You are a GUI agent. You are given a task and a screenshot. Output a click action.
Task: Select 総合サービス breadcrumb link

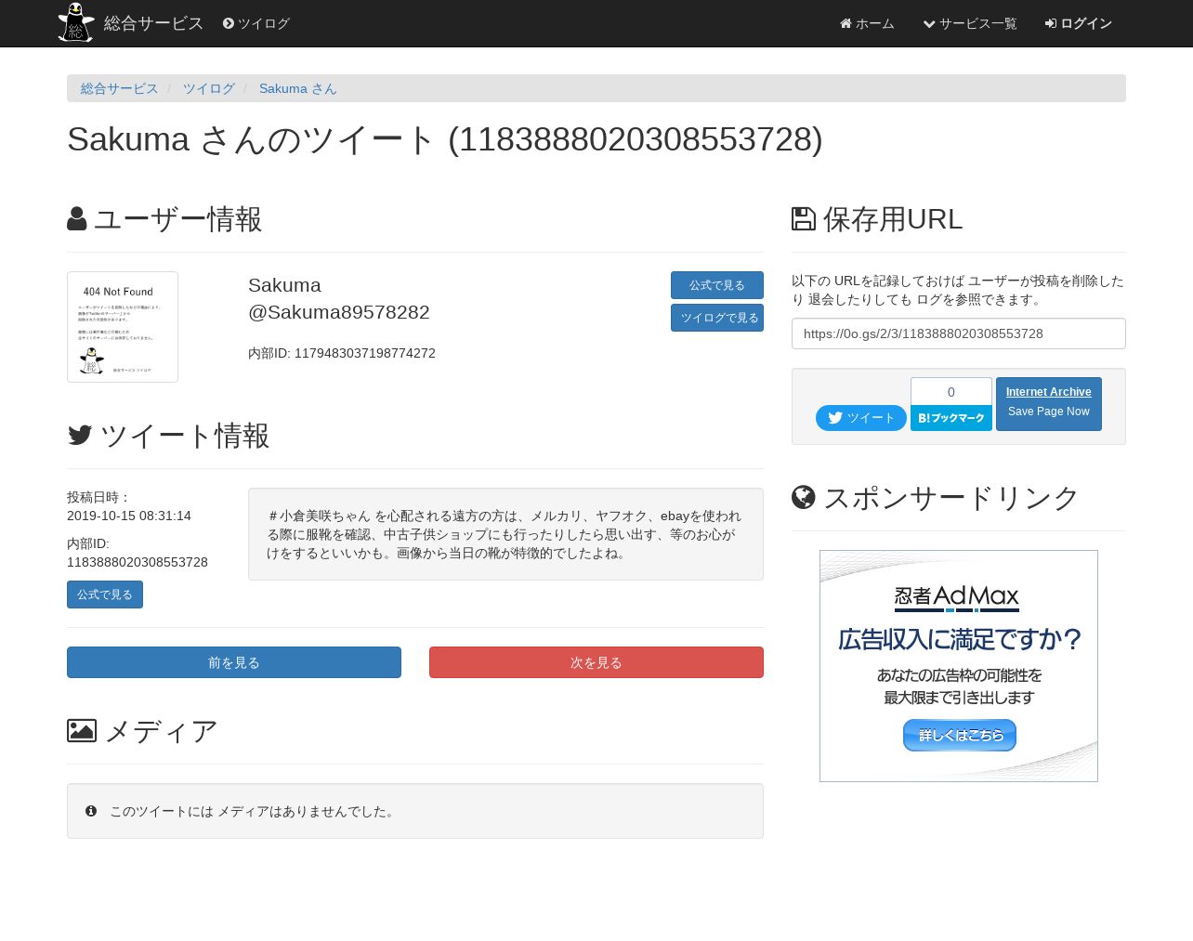pos(120,88)
